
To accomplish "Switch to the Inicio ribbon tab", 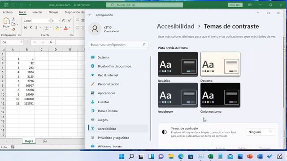I will point(22,12).
